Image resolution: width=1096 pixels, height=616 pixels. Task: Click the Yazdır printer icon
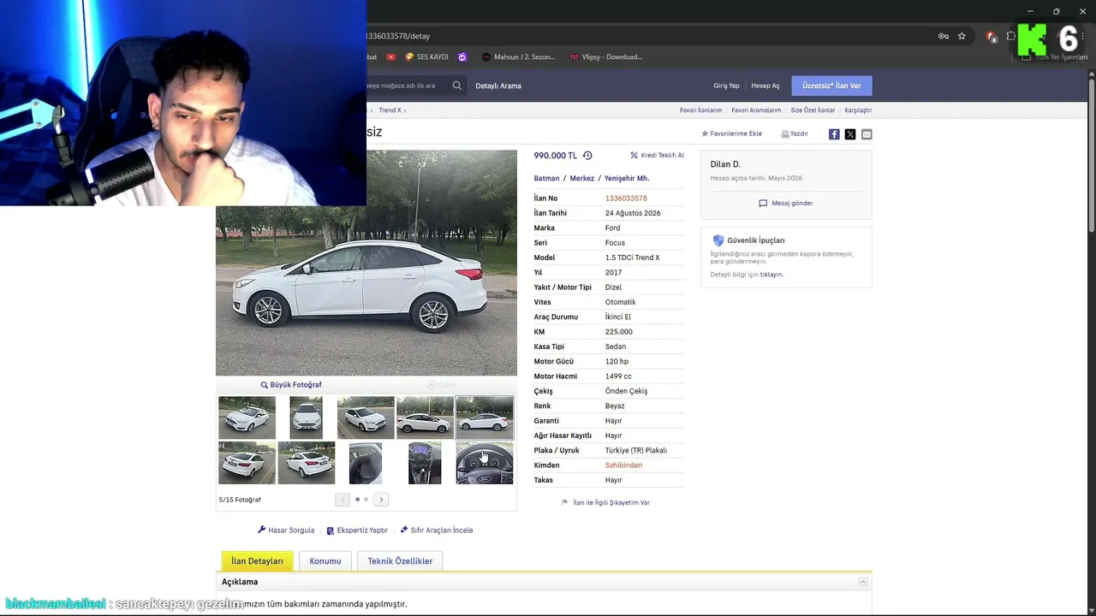pyautogui.click(x=784, y=134)
